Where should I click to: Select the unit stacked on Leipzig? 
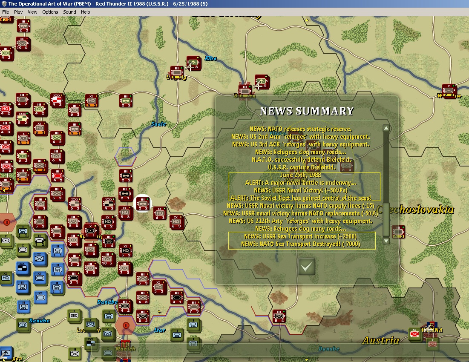pos(177,73)
